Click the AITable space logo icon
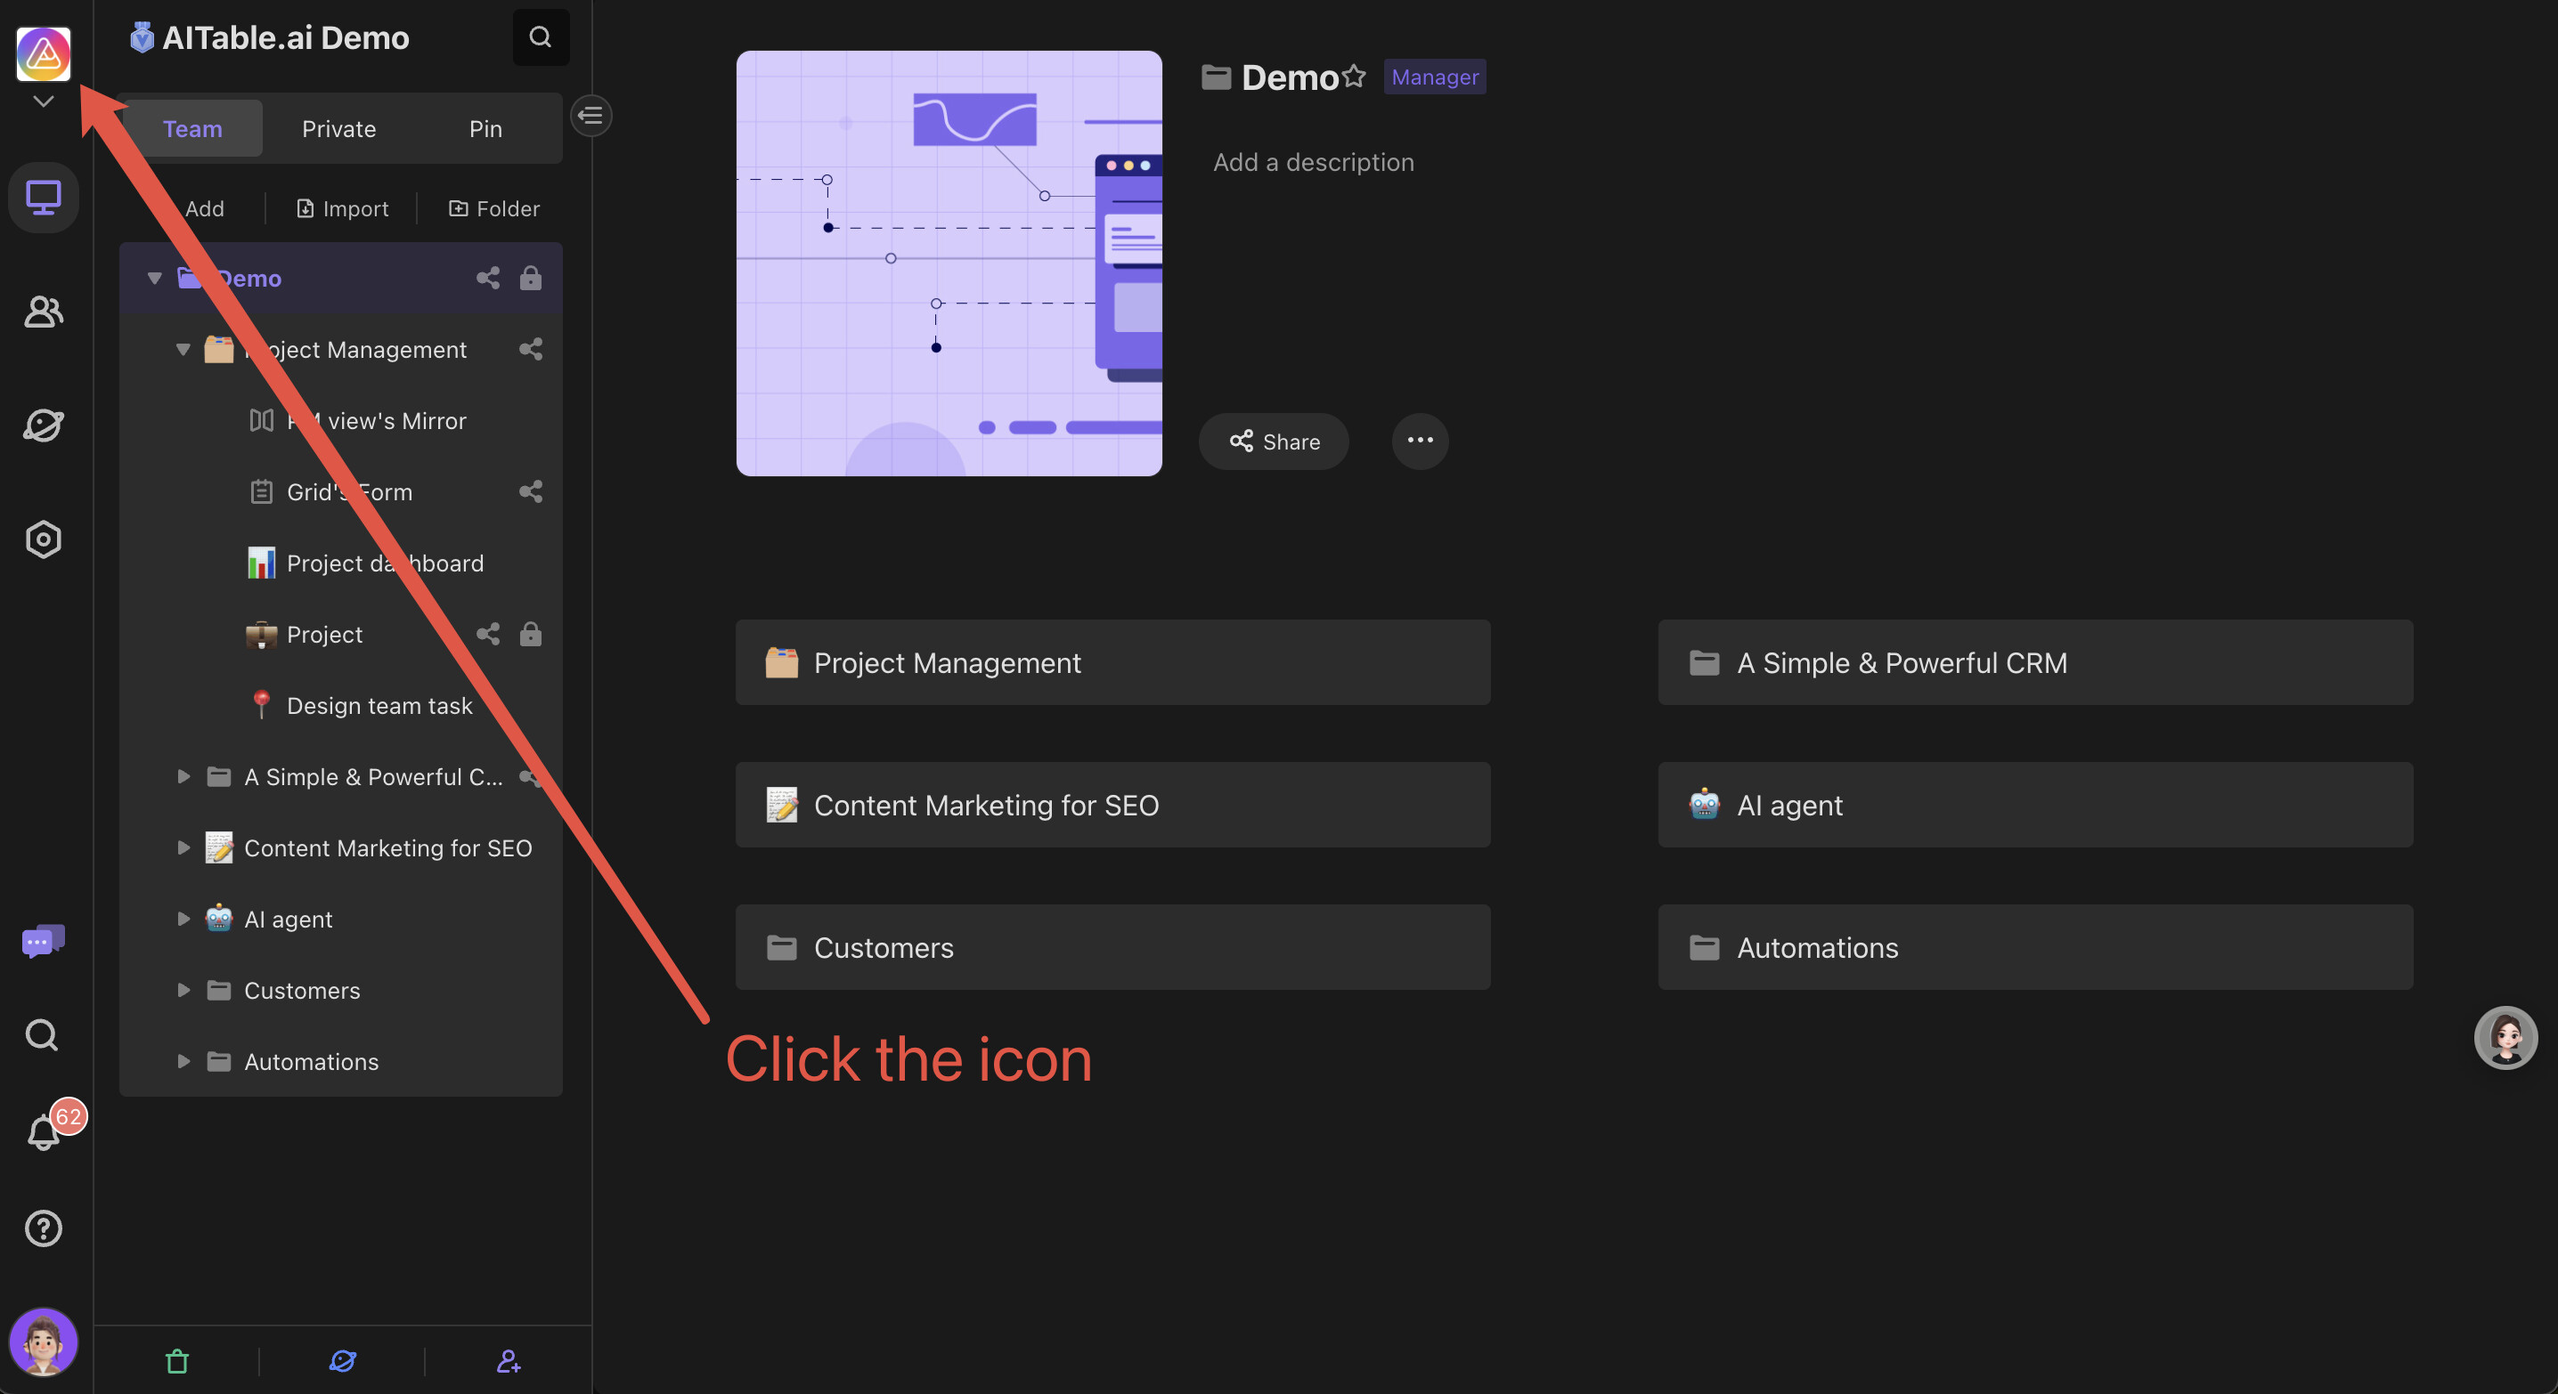Screen dimensions: 2558x1394 coord(44,53)
